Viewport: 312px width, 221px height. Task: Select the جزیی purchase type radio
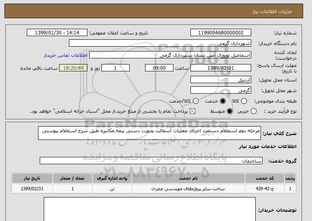point(254,111)
